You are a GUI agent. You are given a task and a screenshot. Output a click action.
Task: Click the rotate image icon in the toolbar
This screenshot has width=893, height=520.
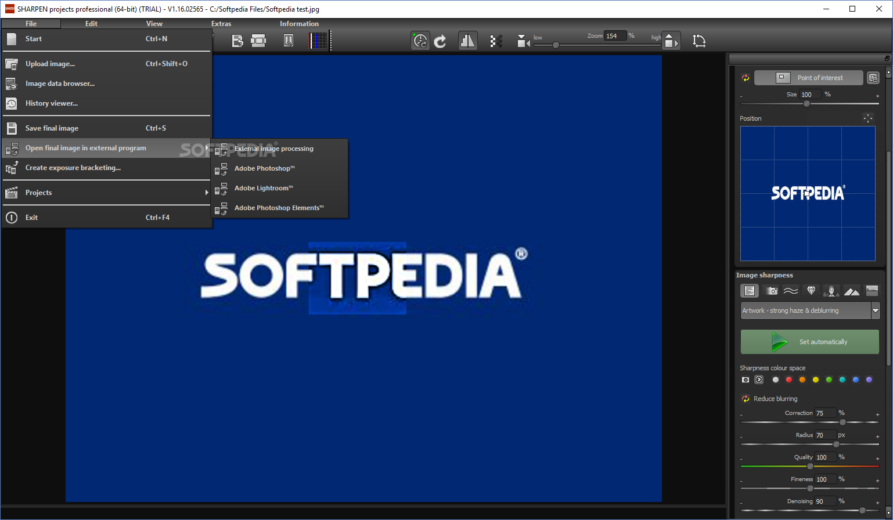699,41
